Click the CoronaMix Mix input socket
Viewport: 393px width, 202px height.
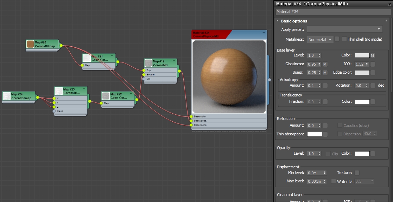pos(144,79)
